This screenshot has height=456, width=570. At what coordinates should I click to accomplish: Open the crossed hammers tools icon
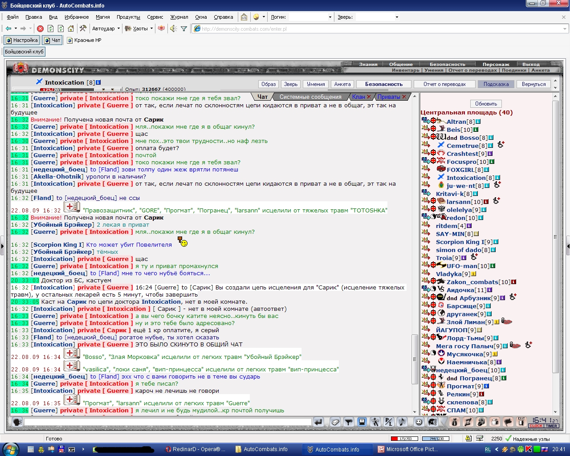tap(83, 28)
